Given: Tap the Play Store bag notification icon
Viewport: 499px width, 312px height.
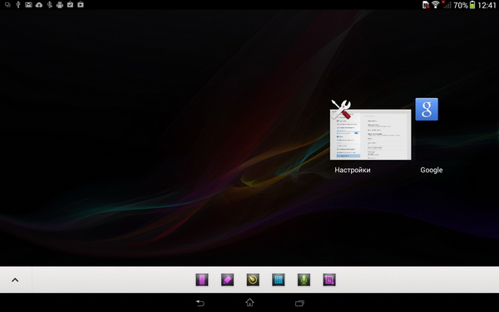Looking at the screenshot, I should pos(81,4).
